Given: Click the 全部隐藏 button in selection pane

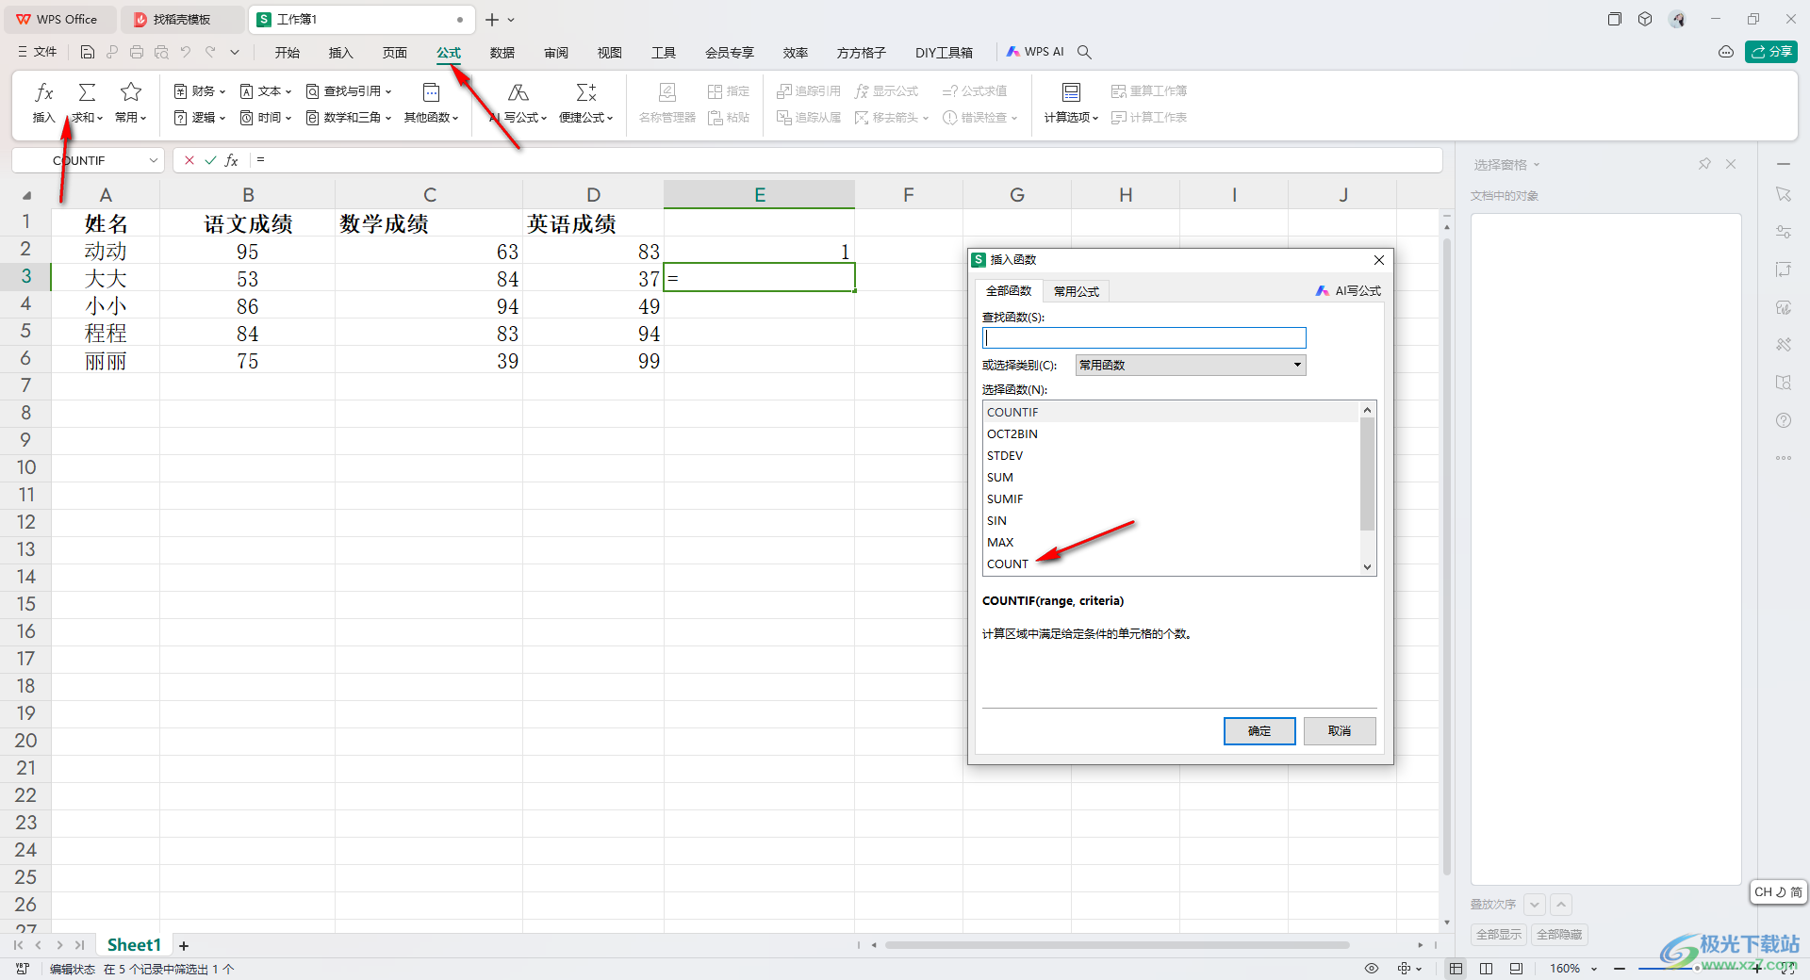Looking at the screenshot, I should click(1559, 935).
